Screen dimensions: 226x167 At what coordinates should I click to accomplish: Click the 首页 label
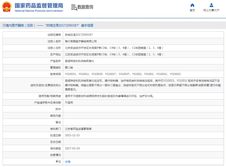coord(192,10)
